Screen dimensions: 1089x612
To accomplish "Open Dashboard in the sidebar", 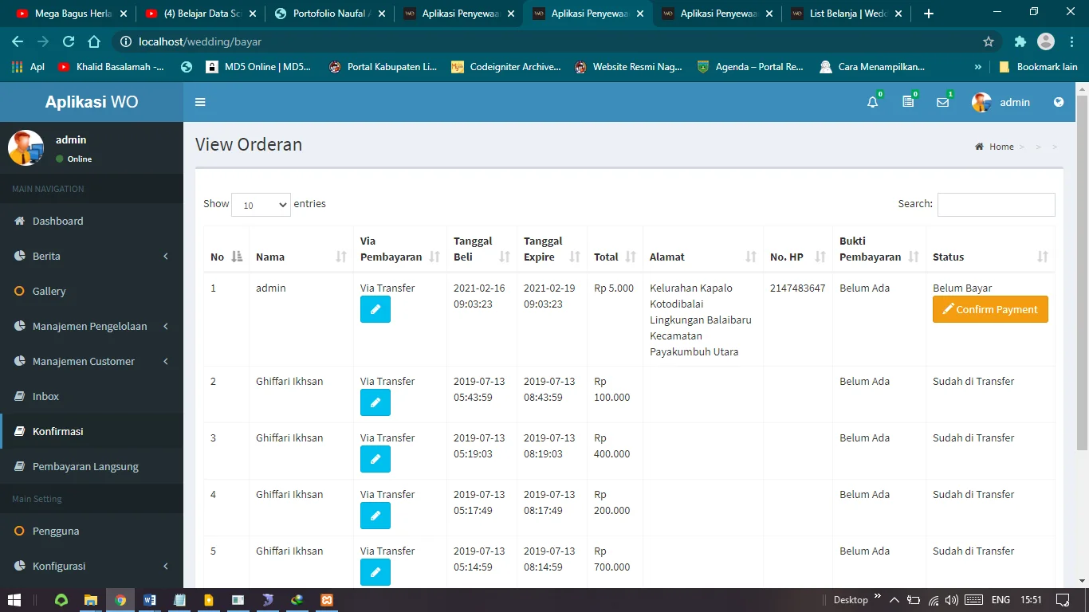I will tap(92, 221).
